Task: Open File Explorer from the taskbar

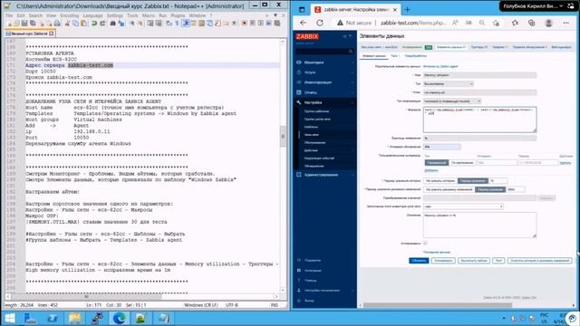Action: click(74, 318)
